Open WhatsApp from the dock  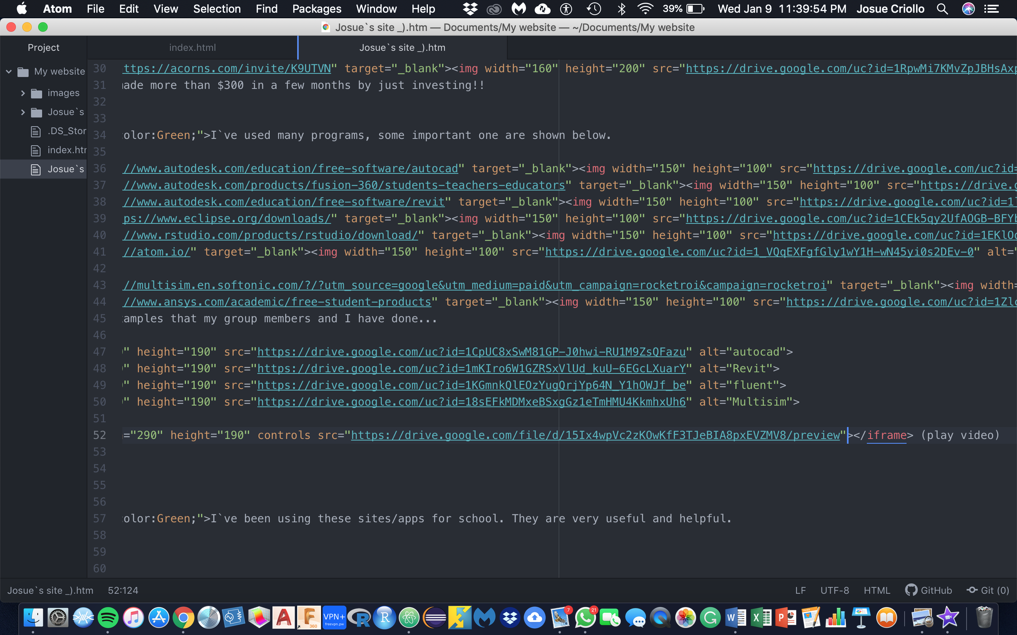585,618
